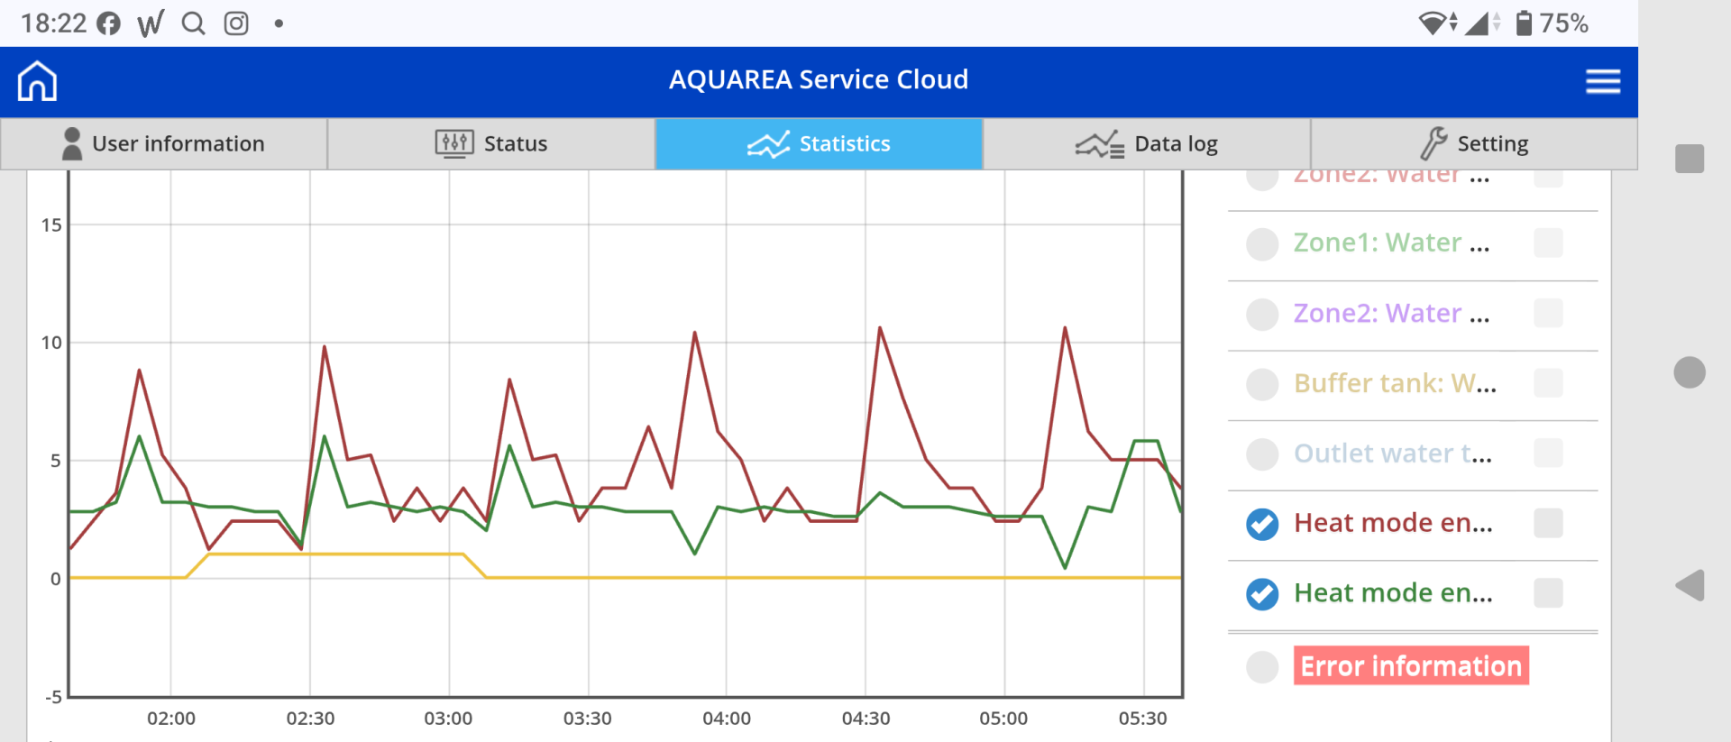
Task: Enable the Outlet water series toggle
Action: point(1262,453)
